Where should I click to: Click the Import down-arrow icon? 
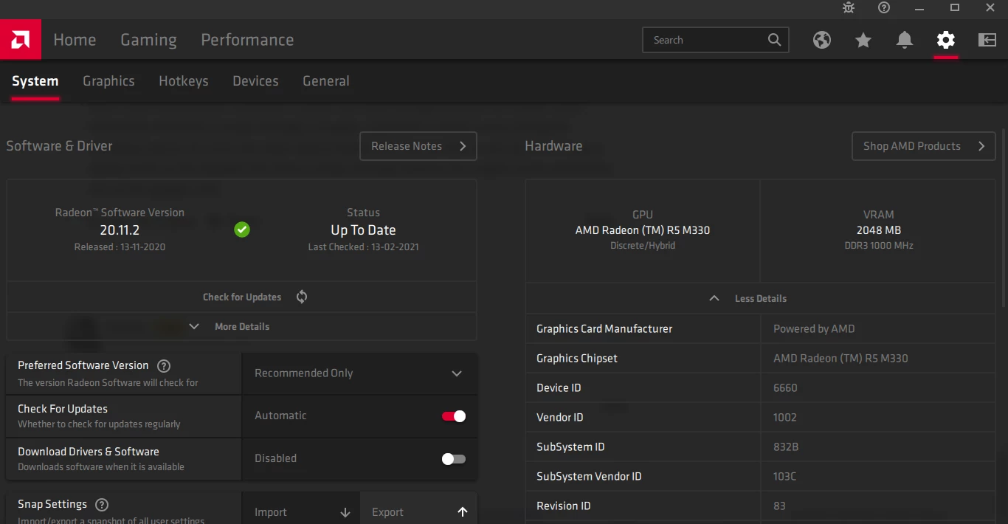[345, 512]
